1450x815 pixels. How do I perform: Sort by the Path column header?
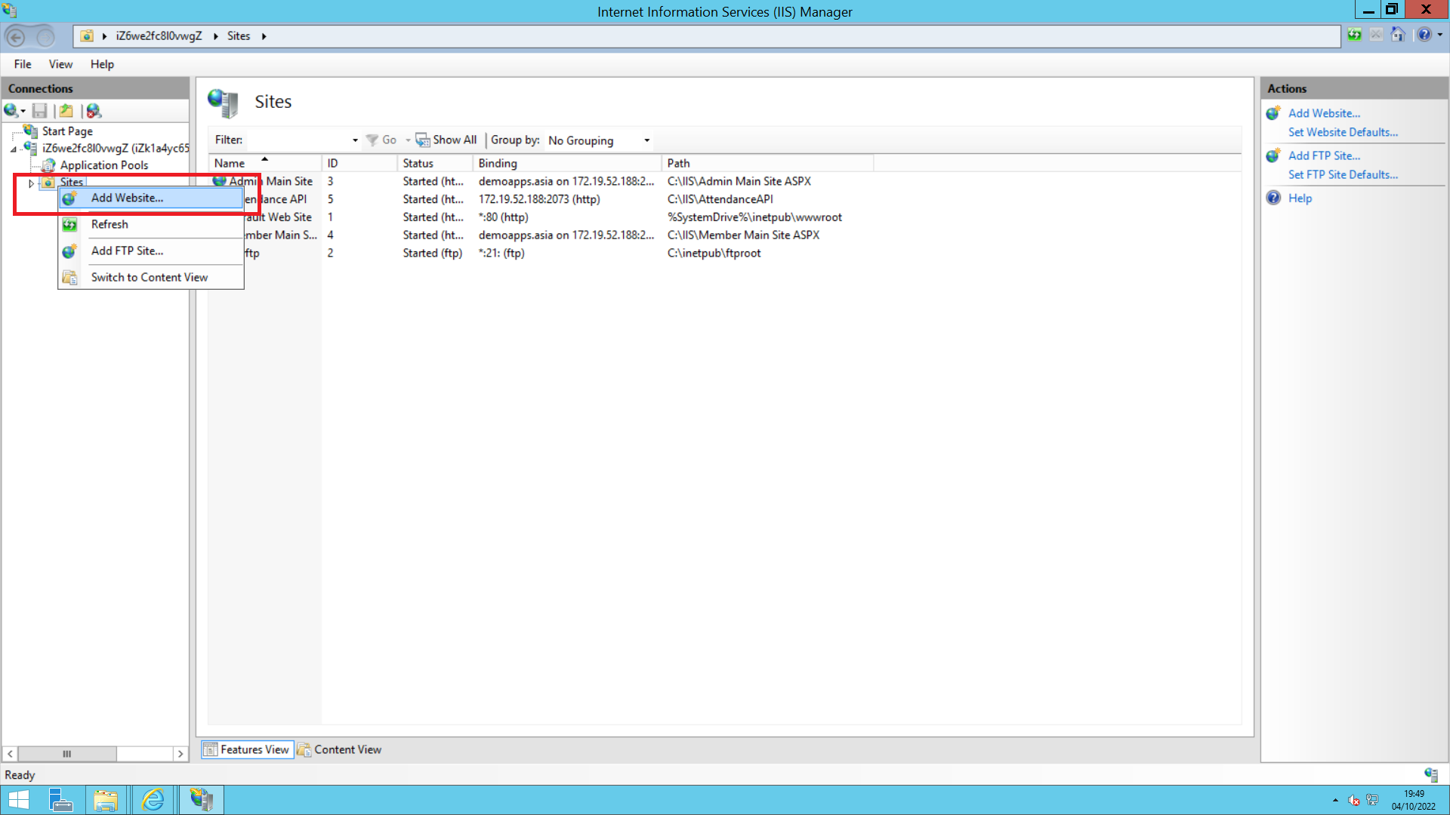tap(767, 163)
